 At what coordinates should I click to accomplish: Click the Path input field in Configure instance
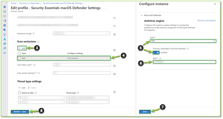(x=184, y=62)
